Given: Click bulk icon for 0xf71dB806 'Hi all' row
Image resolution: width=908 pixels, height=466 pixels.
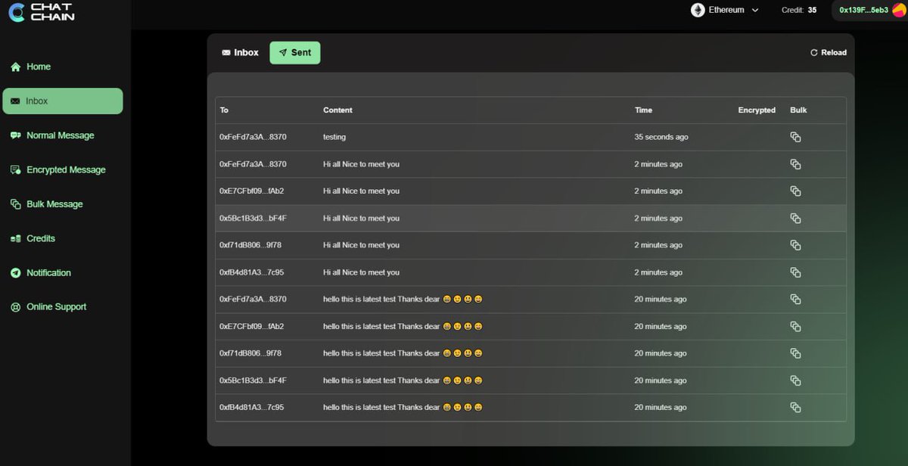Looking at the screenshot, I should [795, 245].
